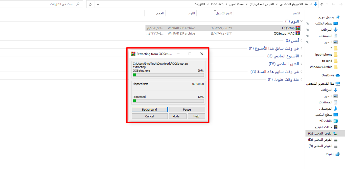Viewport: 345px width, 169px height.
Task: Click القرص المحلي (C:) in address breadcrumb
Action: 262,4
